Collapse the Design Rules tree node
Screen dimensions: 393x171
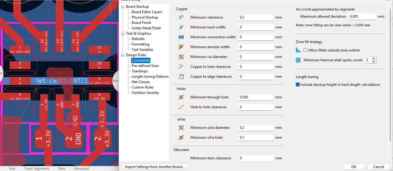tap(123, 55)
